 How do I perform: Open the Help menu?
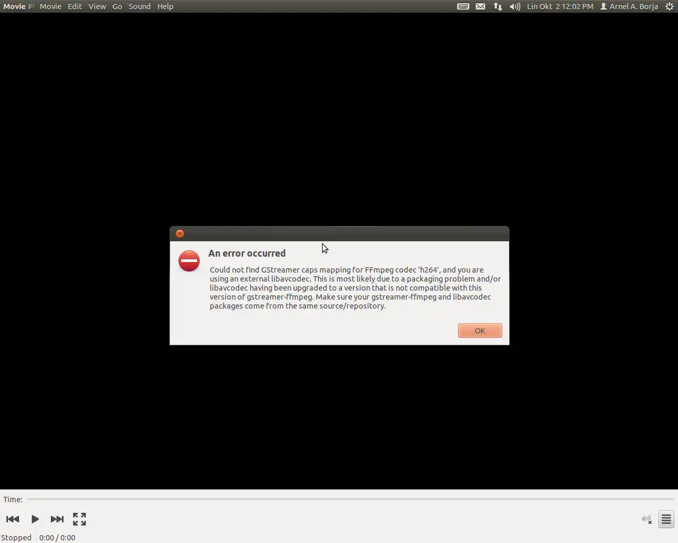point(165,6)
